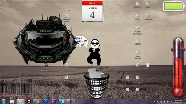This screenshot has width=186, height=104.
Task: Click the green battery meter gadget
Action: pyautogui.click(x=174, y=6)
